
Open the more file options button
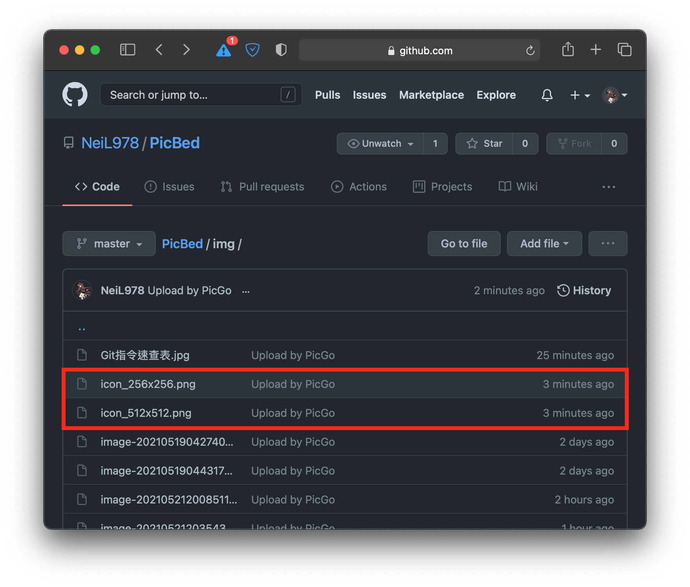pyautogui.click(x=608, y=244)
